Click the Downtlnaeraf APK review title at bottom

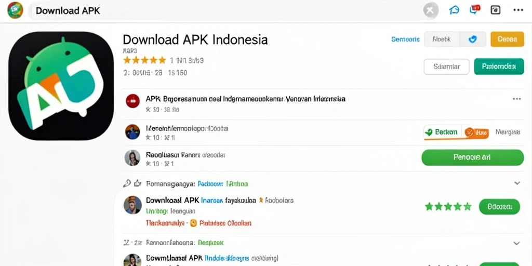[212, 258]
